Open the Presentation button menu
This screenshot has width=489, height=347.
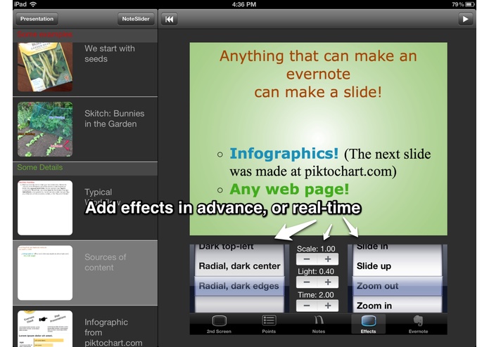(x=37, y=19)
